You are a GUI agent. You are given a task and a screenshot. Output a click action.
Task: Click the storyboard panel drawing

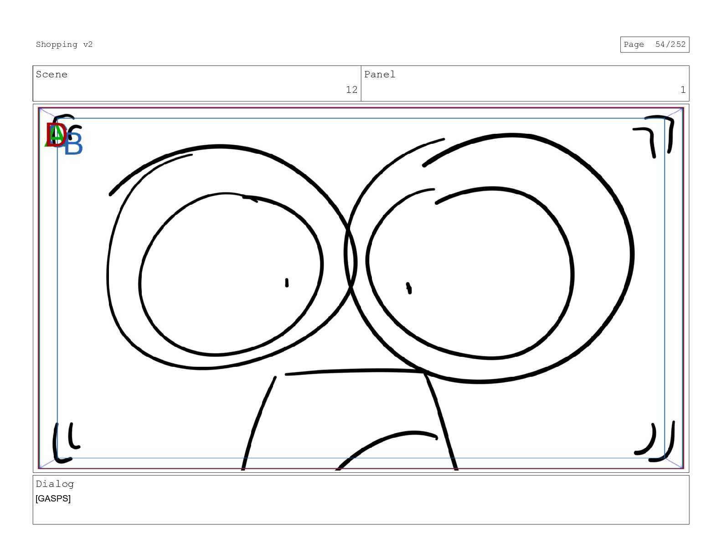pos(361,288)
